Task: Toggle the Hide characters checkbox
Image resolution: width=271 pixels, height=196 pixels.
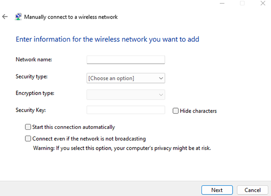Action: tap(176, 111)
